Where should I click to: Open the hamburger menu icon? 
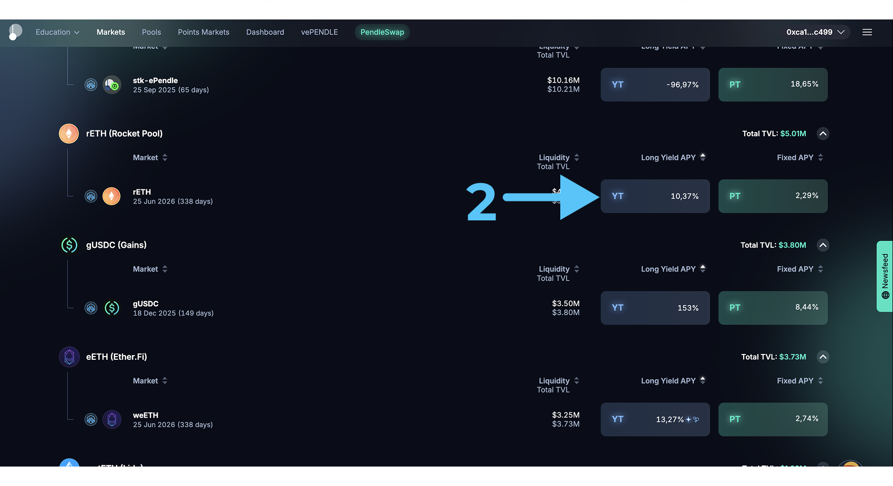click(867, 32)
